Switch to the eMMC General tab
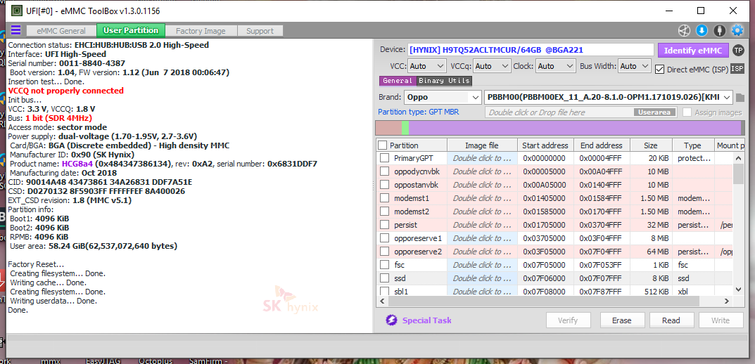Image resolution: width=755 pixels, height=364 pixels. [62, 31]
